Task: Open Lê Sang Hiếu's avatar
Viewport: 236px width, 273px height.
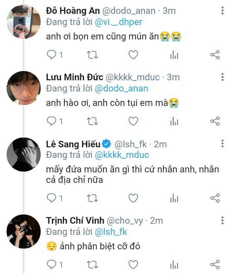Action: coord(24,155)
